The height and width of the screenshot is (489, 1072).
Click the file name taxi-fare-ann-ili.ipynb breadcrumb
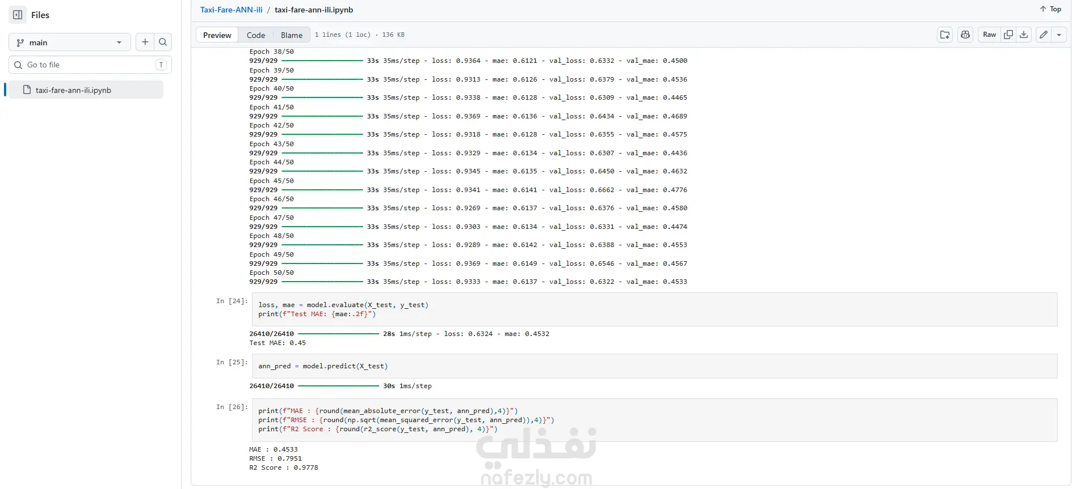pos(314,10)
